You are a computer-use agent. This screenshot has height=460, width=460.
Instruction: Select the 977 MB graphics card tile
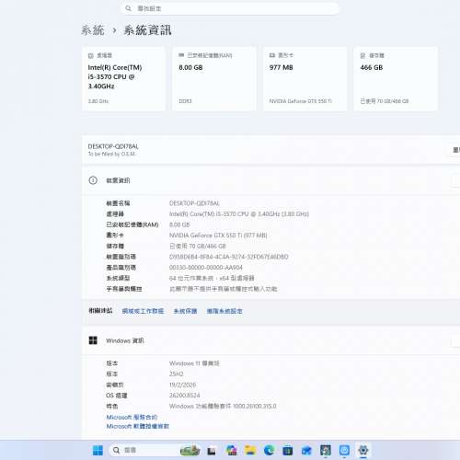[305, 79]
